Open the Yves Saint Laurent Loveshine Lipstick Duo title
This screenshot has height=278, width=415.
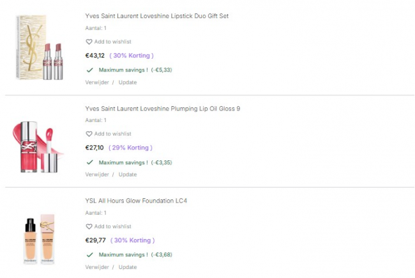156,16
